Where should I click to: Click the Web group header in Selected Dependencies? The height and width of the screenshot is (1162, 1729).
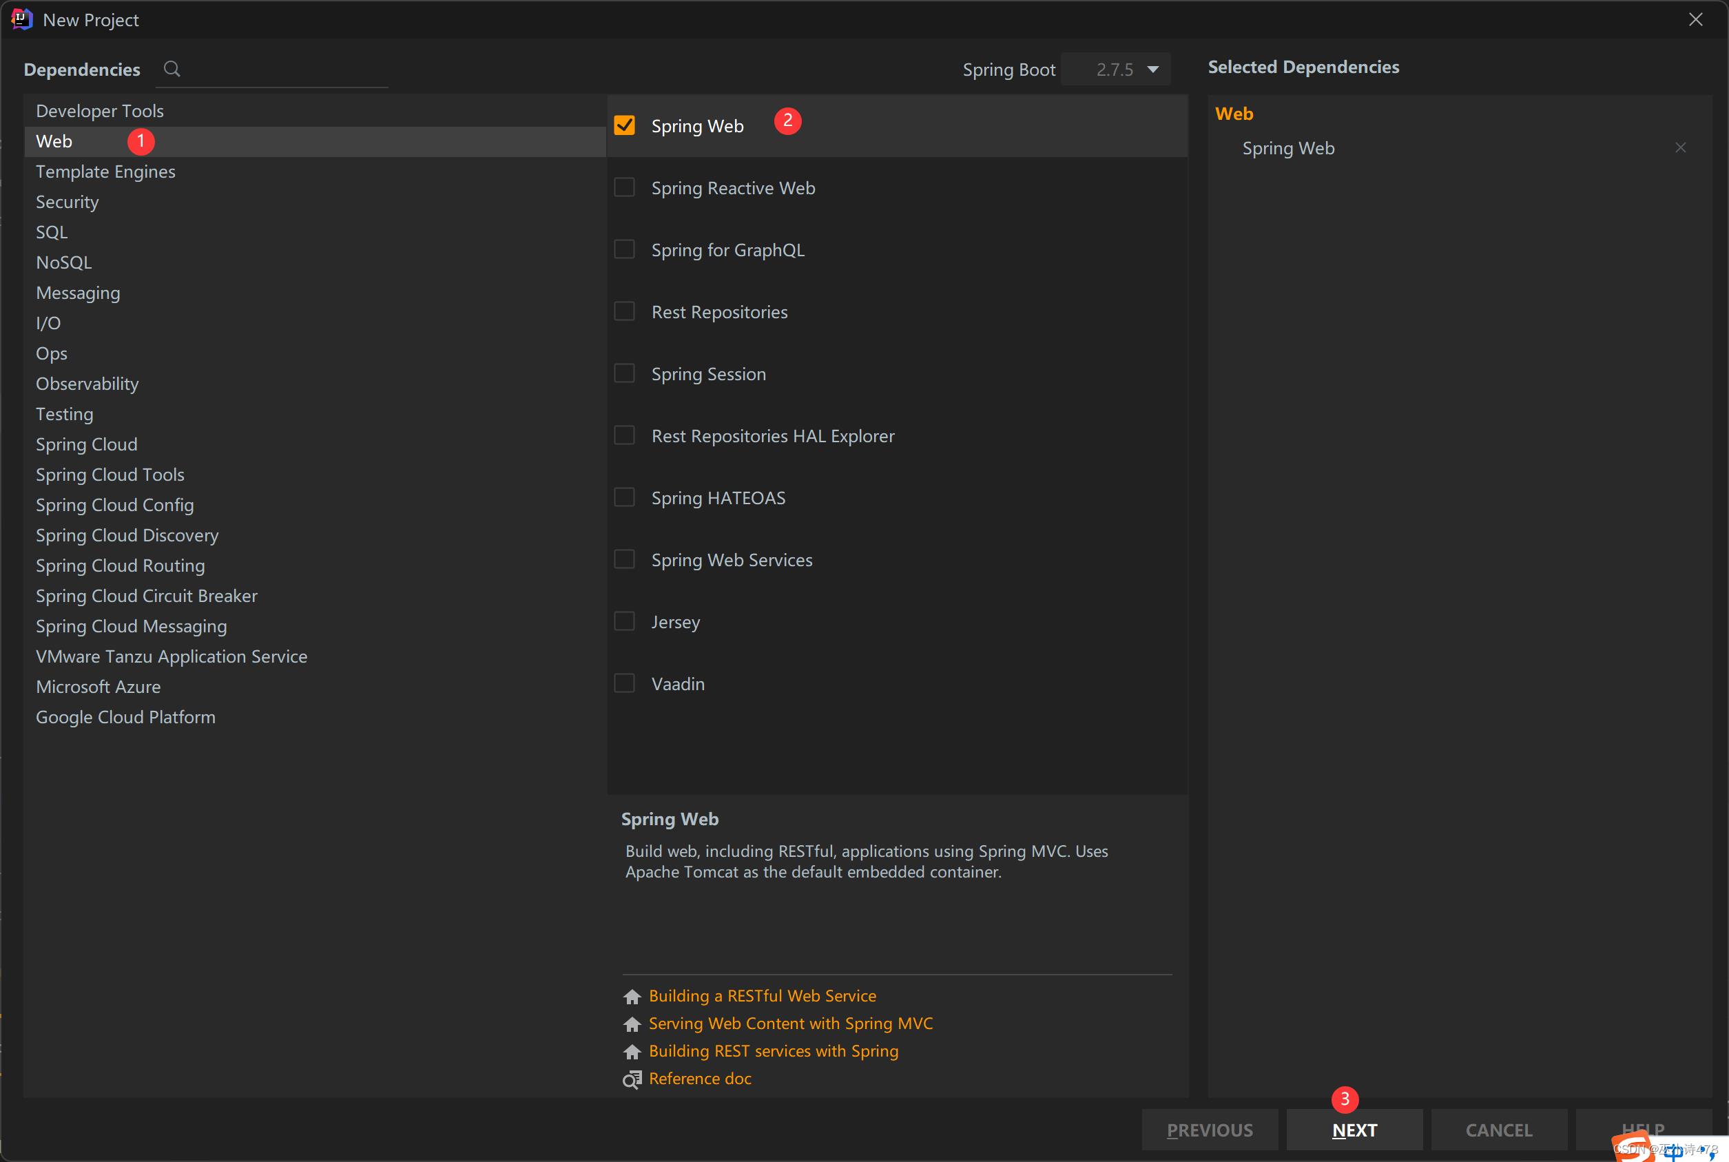[x=1234, y=114]
